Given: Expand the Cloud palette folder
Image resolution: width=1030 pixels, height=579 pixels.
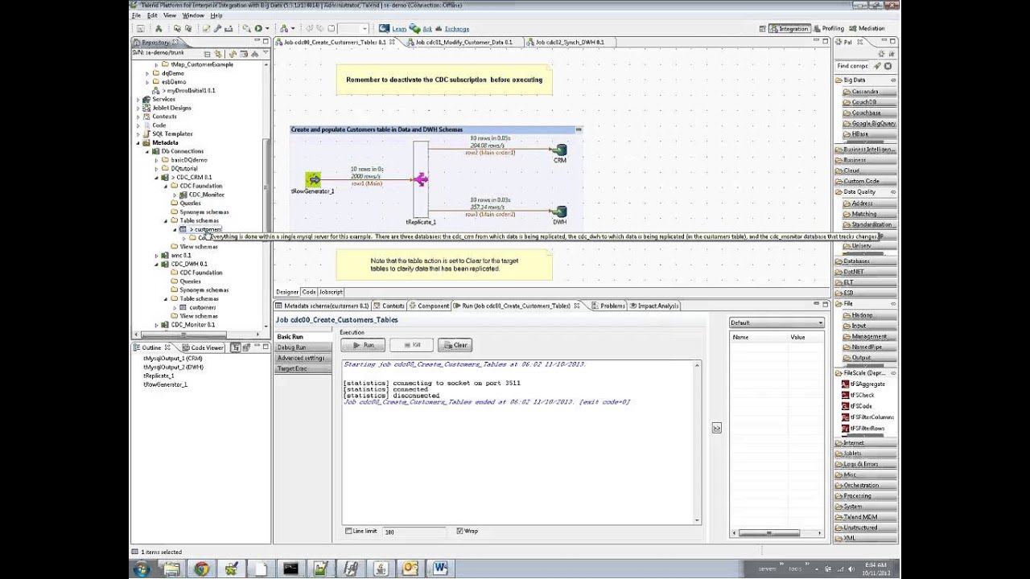Looking at the screenshot, I should tap(865, 170).
